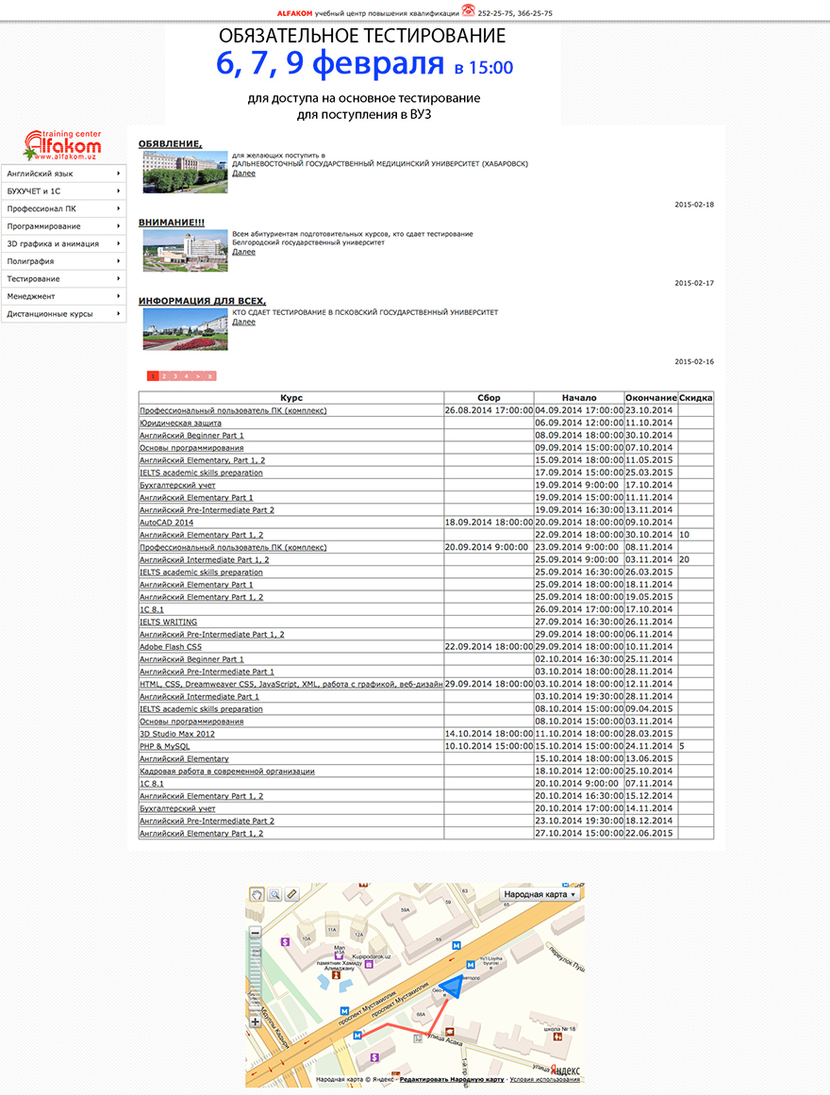Image resolution: width=830 pixels, height=1095 pixels.
Task: Open the 3D графика и анимация menu
Action: (53, 244)
